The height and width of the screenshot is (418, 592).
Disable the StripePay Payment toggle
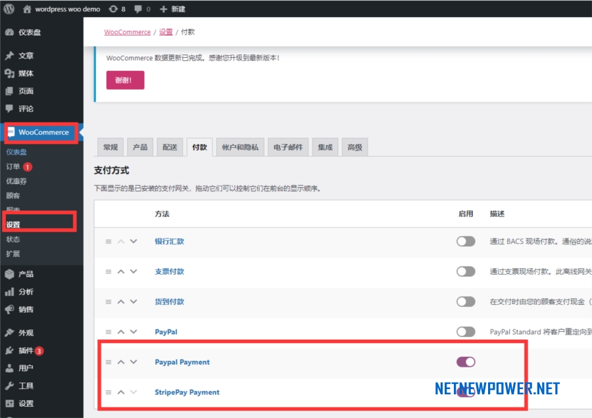[x=466, y=392]
